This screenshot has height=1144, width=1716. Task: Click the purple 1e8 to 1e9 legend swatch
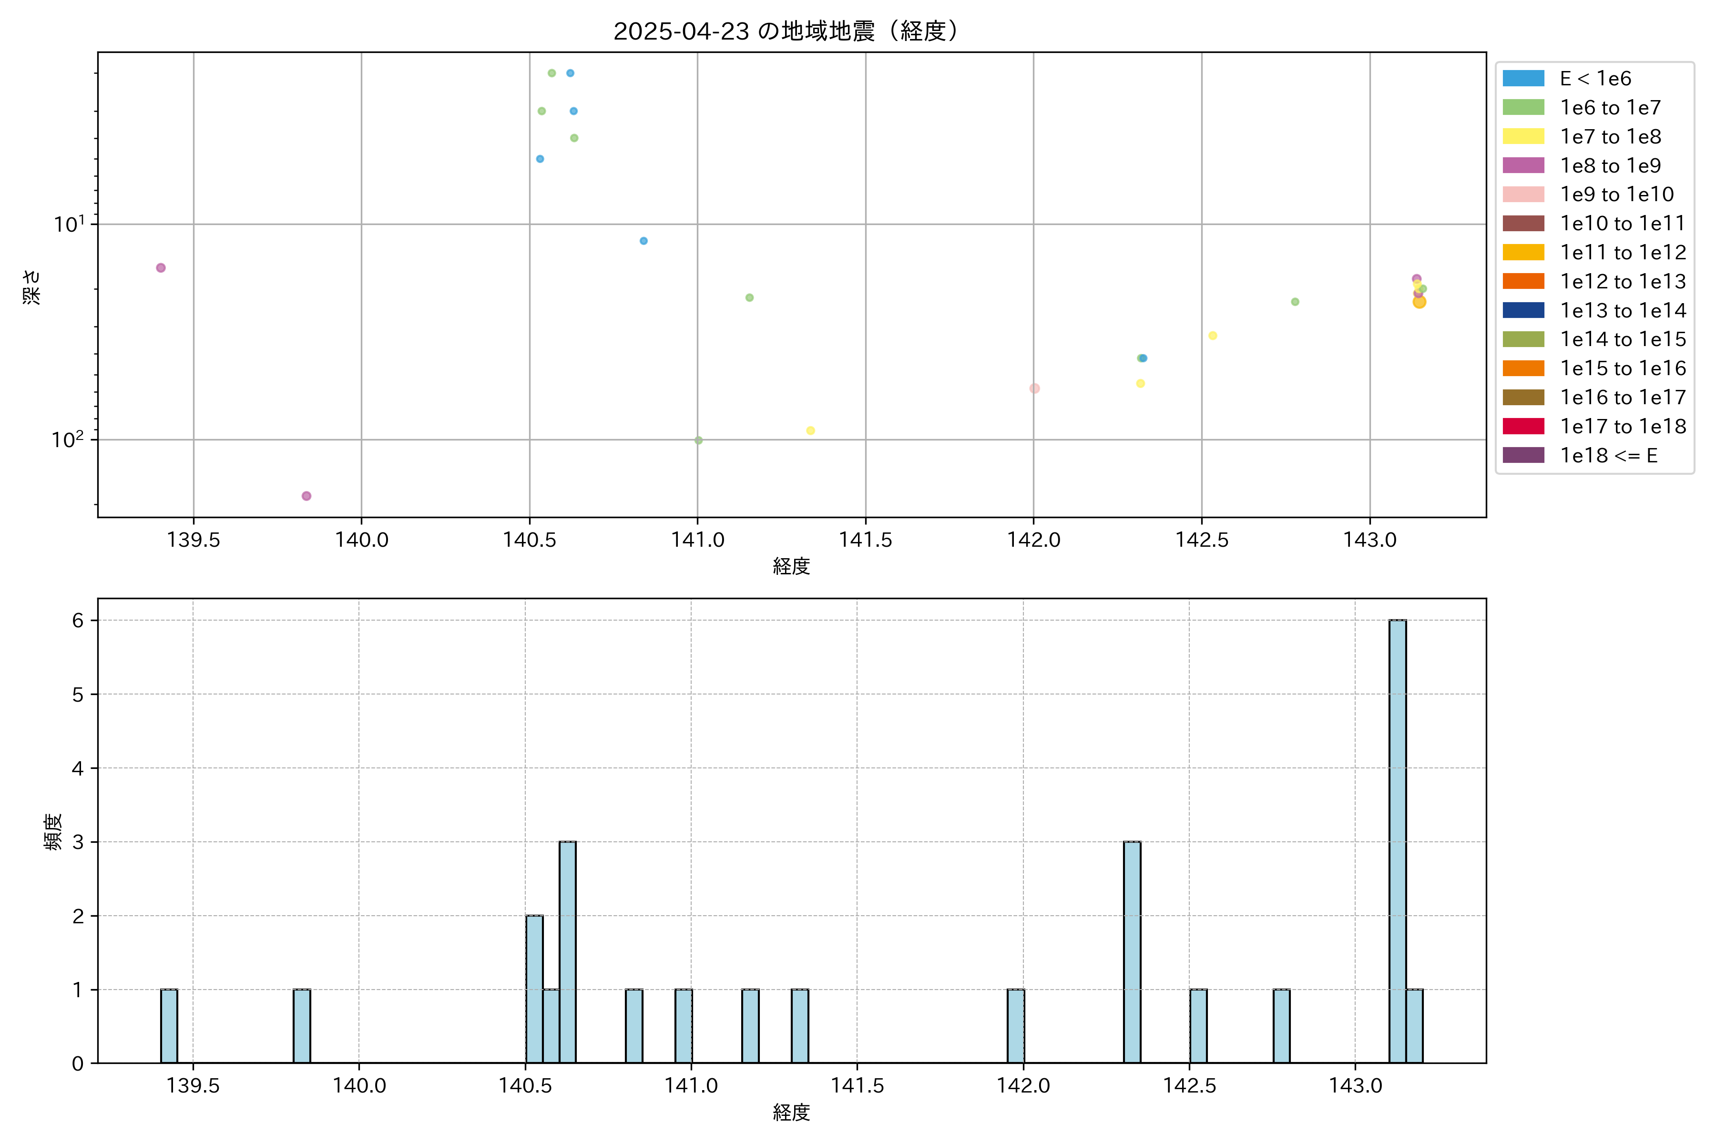coord(1522,165)
